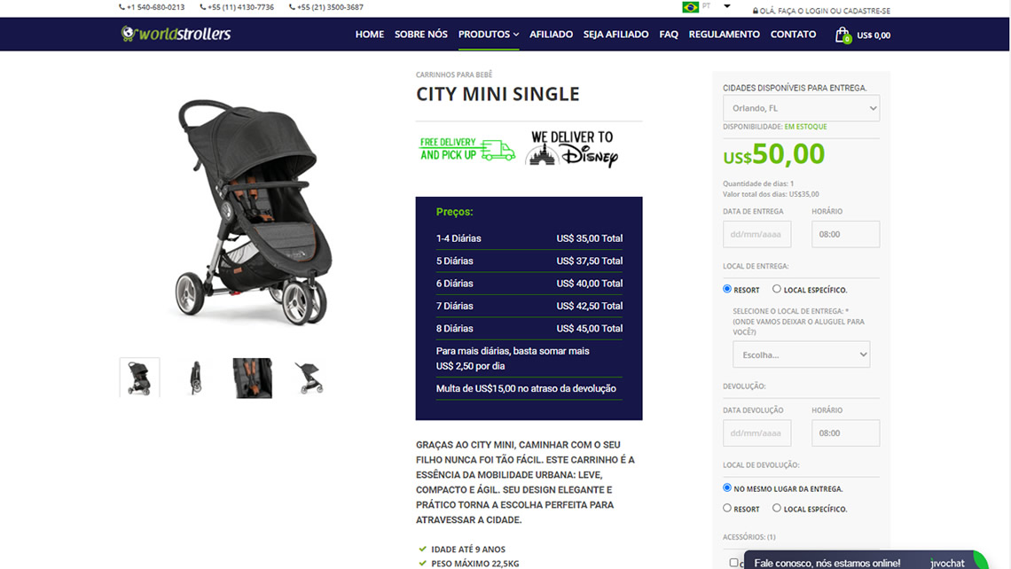The height and width of the screenshot is (569, 1011).
Task: Open the Orlando, FL city dropdown
Action: pos(801,108)
